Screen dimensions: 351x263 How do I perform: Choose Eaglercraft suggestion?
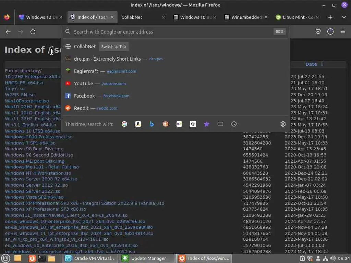point(175,71)
